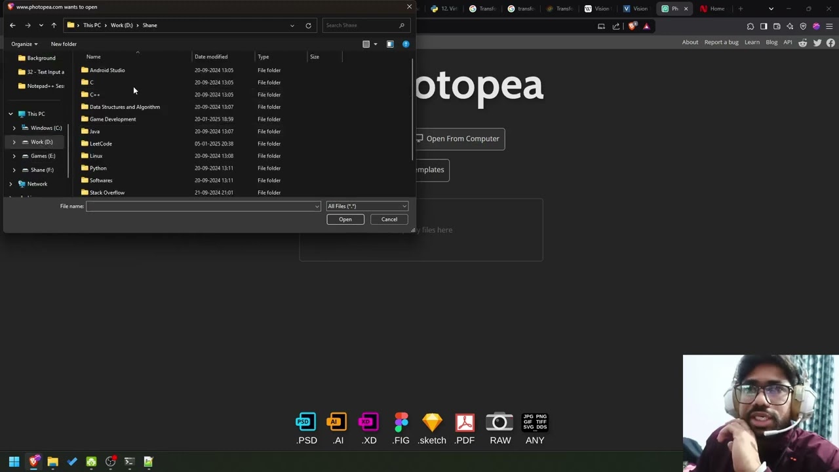Viewport: 839px width, 472px height.
Task: Open the API link
Action: coord(788,43)
